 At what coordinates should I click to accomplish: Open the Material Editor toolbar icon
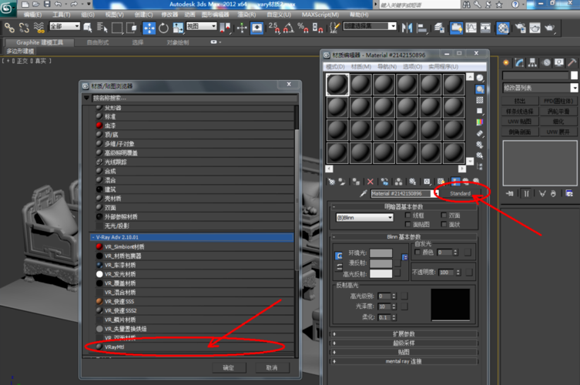point(503,28)
